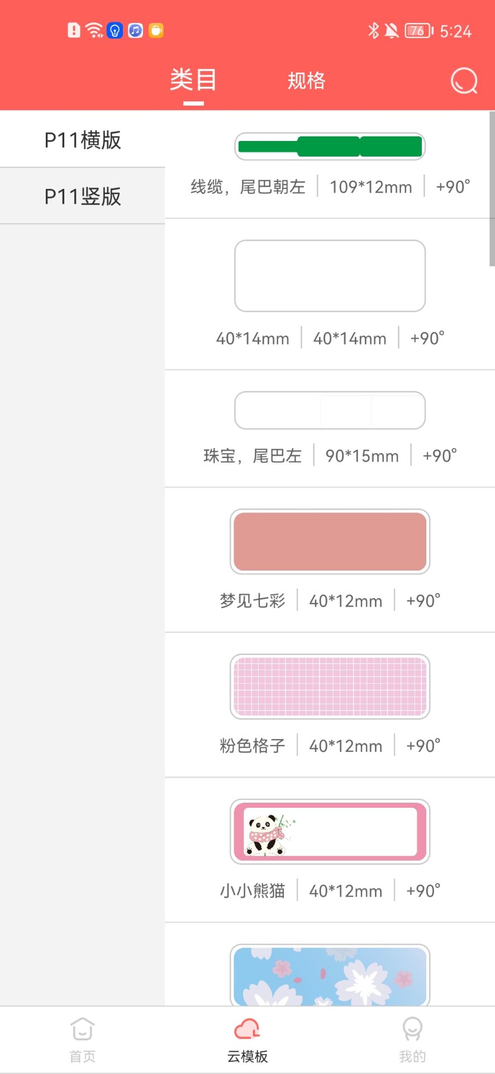
Task: Select the P11竖版 category in the sidebar
Action: (x=82, y=196)
